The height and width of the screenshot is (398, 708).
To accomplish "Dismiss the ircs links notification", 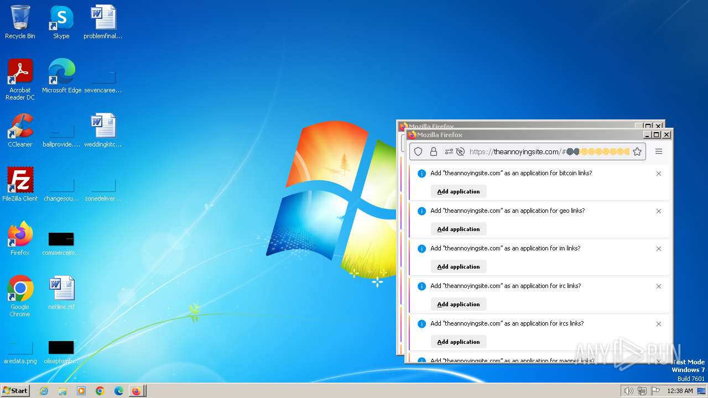I will coord(659,324).
